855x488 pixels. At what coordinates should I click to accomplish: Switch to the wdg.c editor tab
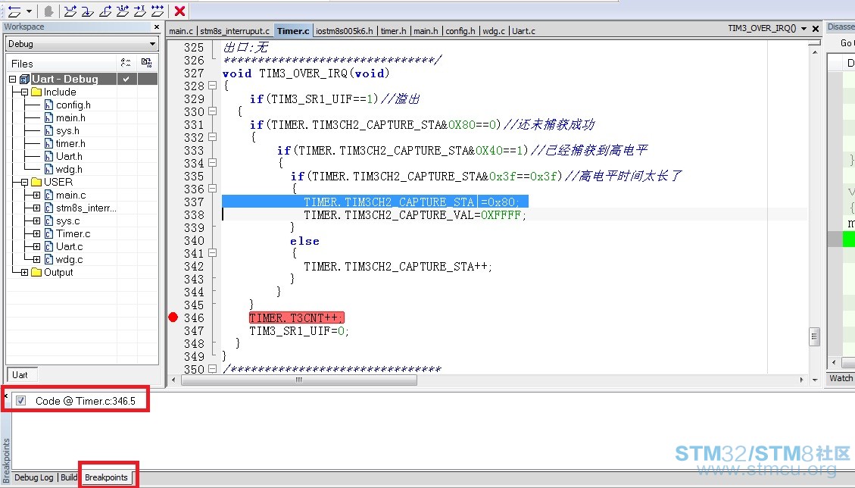point(494,31)
